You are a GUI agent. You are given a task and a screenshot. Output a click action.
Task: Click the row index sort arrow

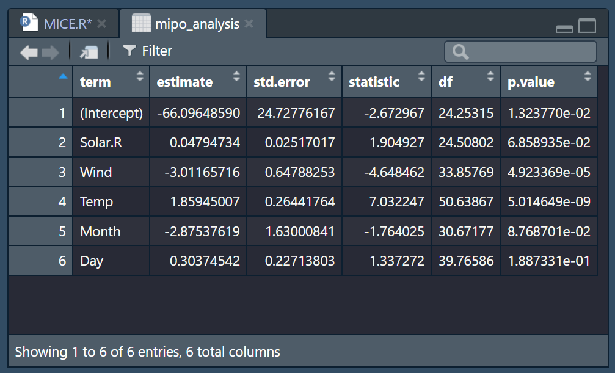(64, 77)
